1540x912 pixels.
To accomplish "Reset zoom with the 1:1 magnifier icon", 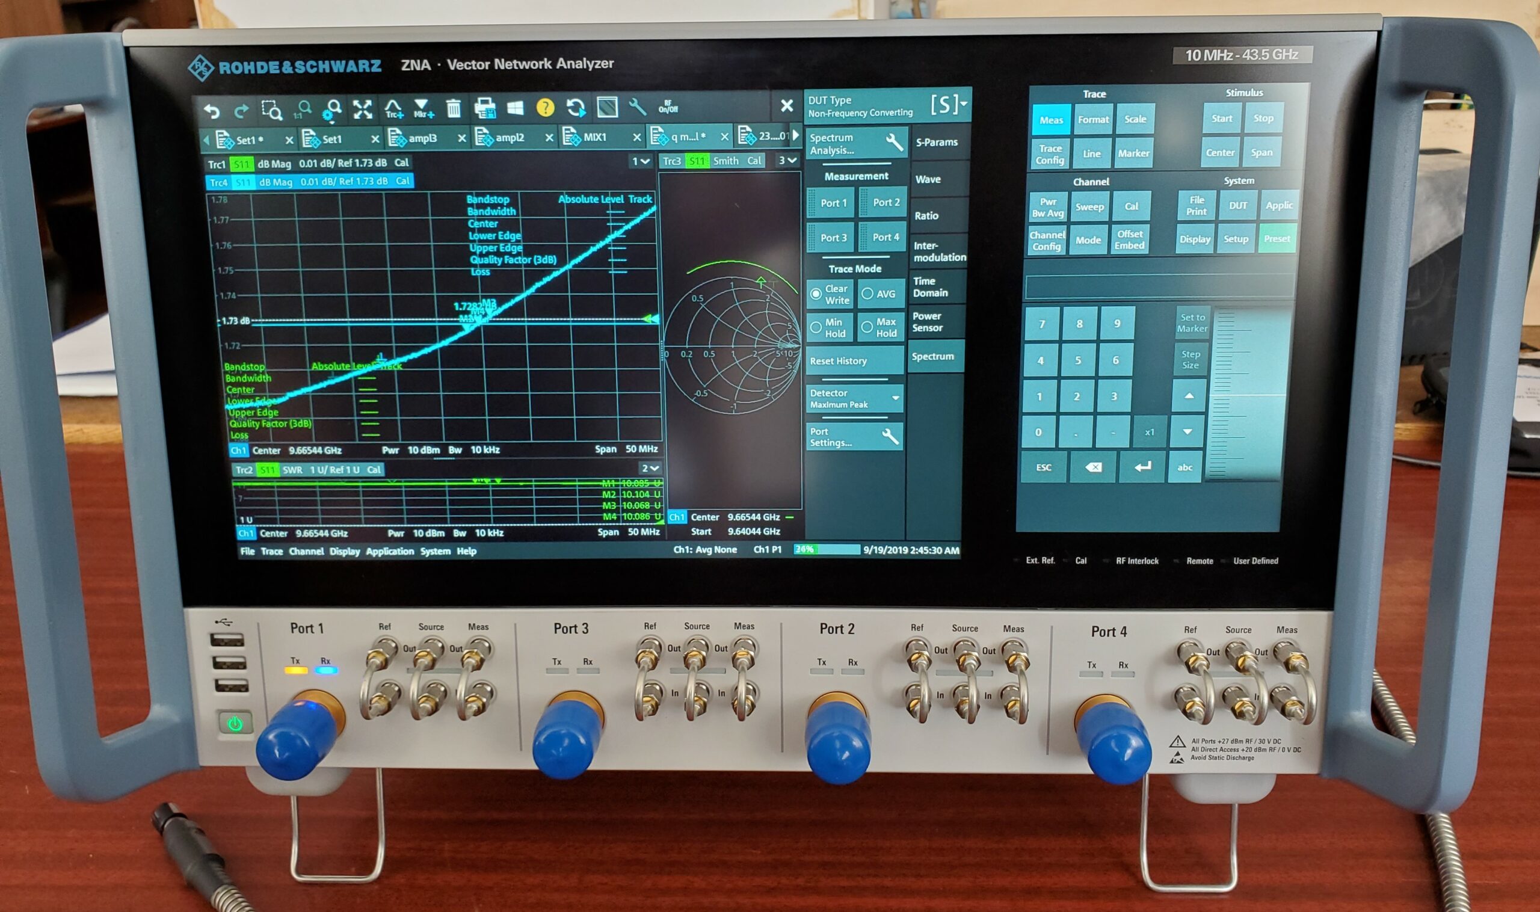I will click(303, 111).
